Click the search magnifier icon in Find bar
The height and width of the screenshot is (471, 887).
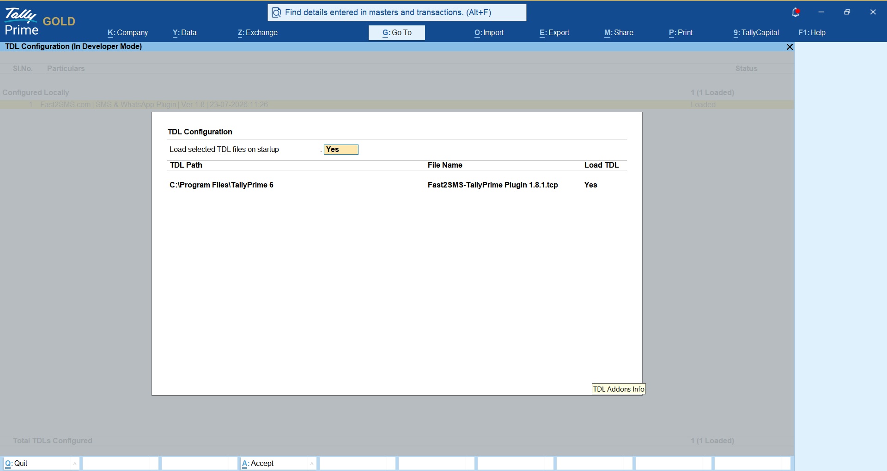coord(276,12)
